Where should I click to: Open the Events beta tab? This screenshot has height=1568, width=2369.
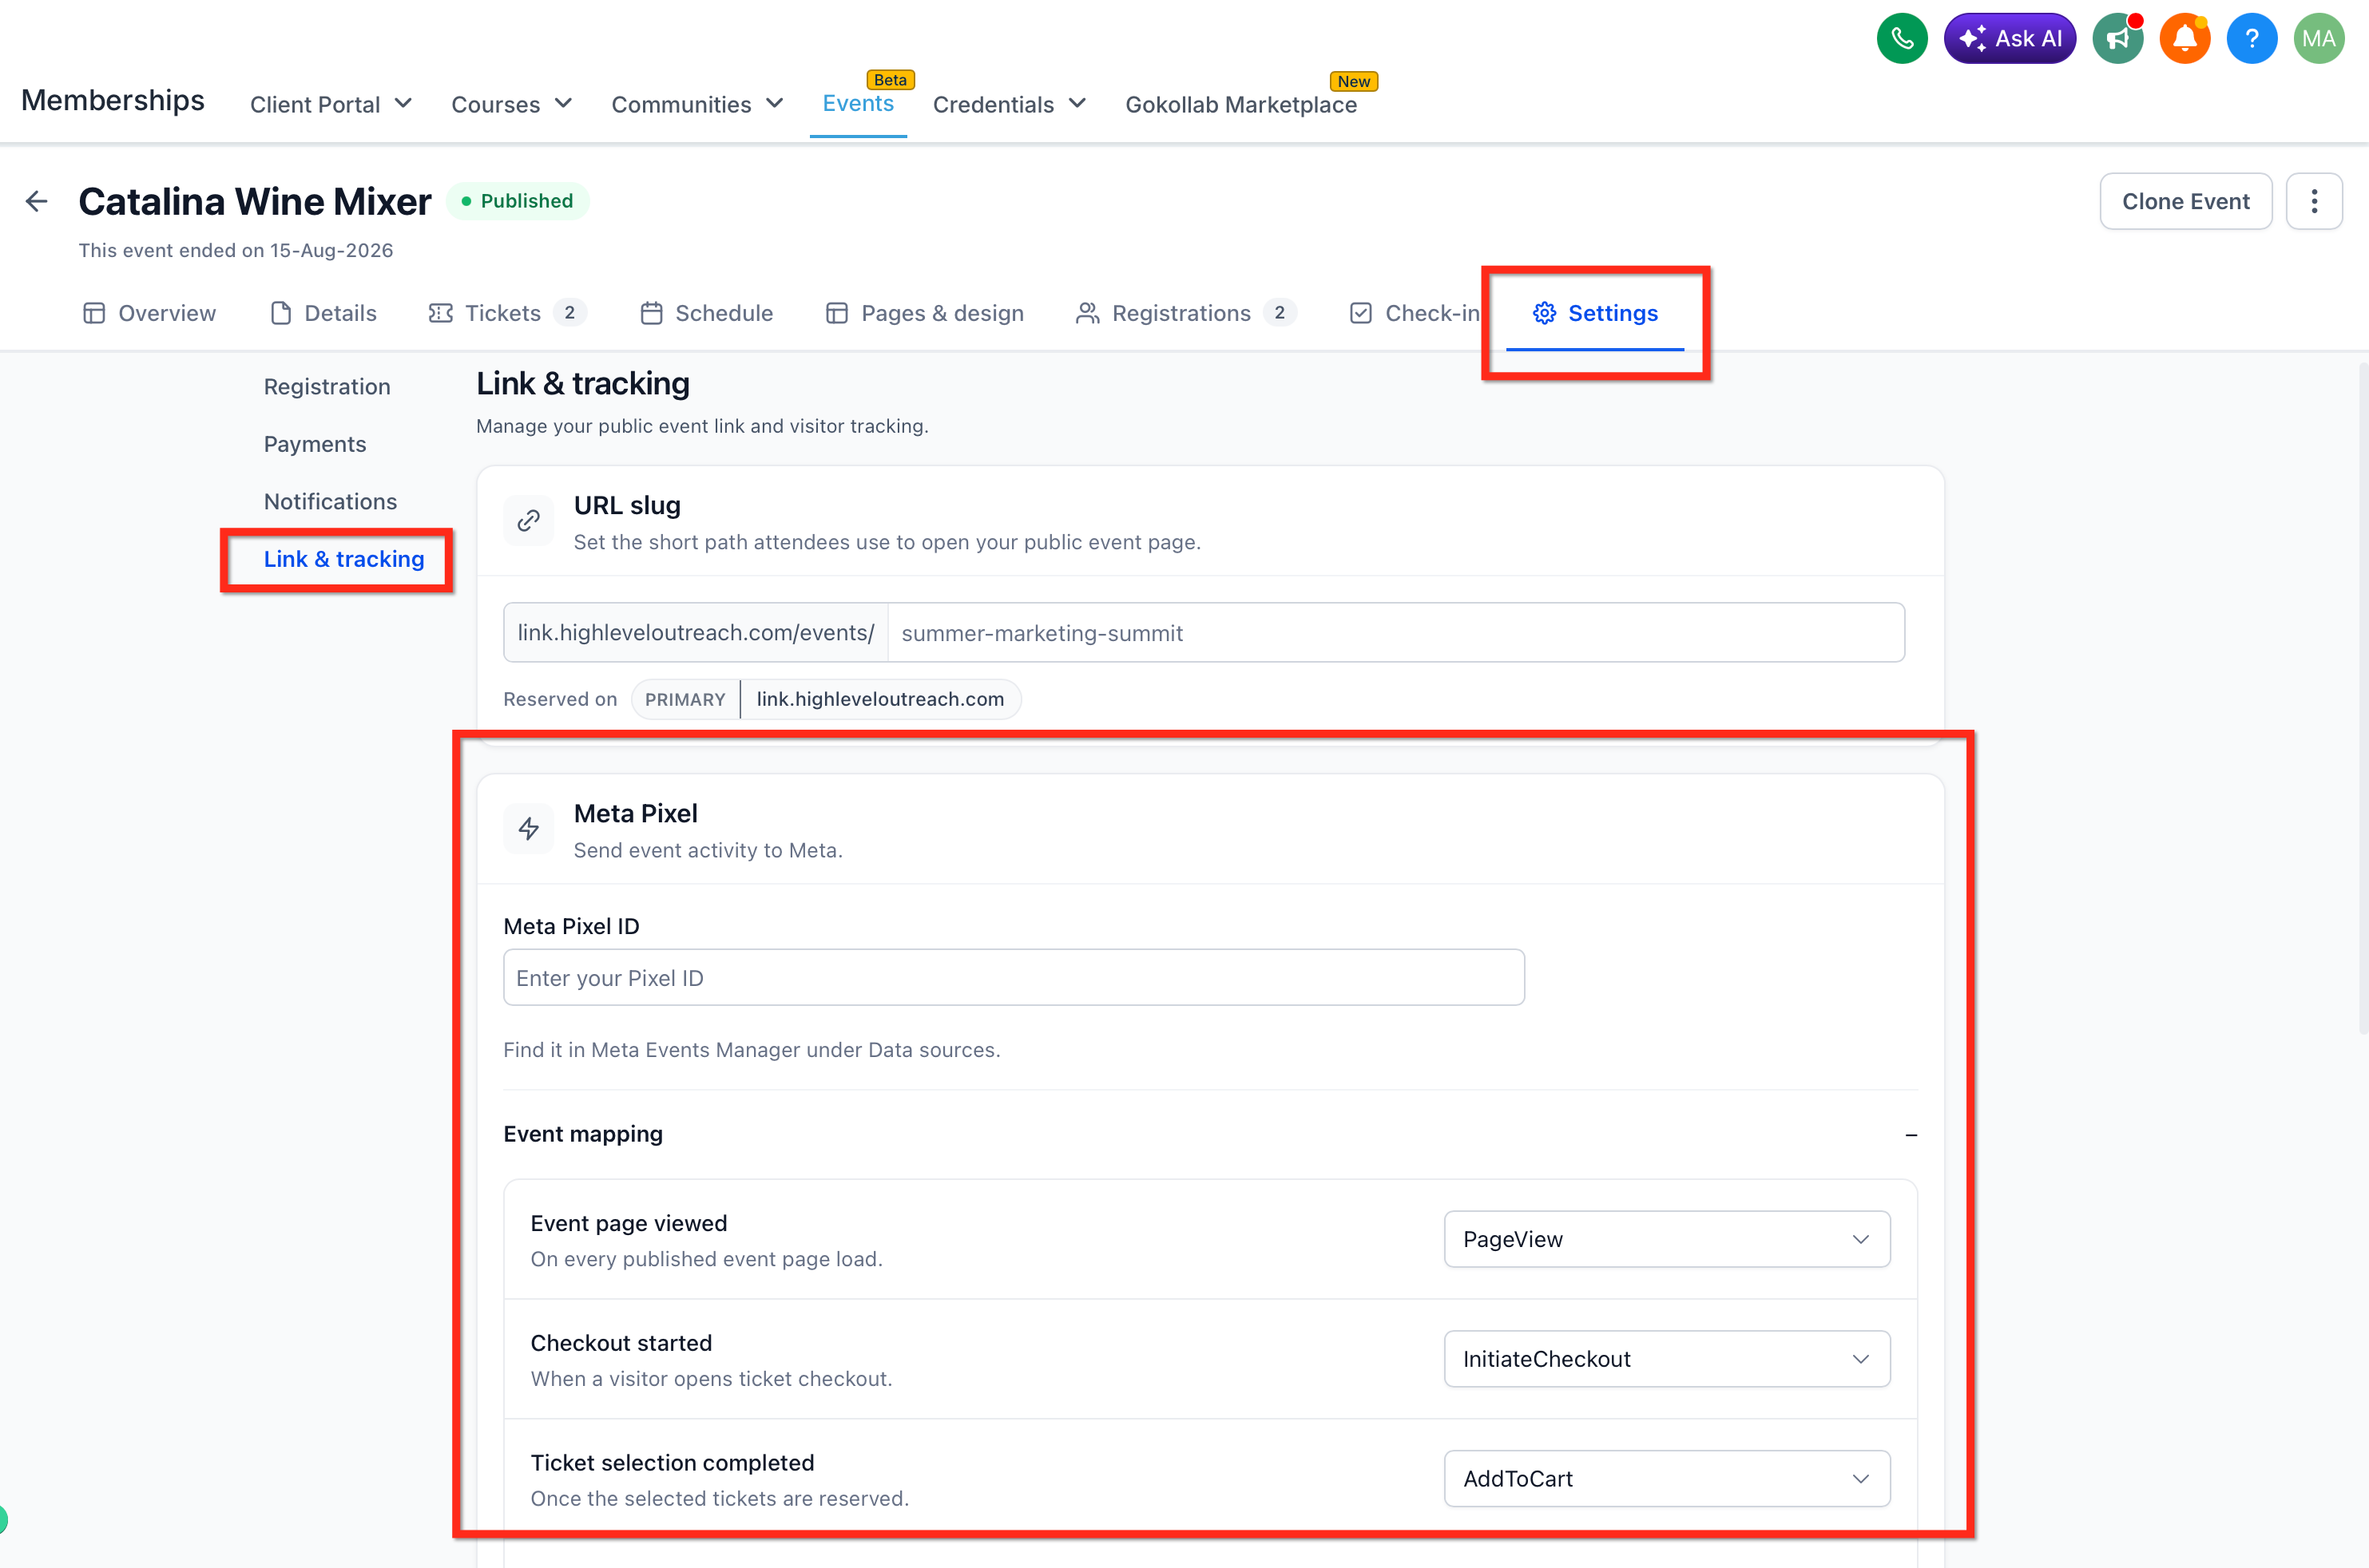(859, 103)
